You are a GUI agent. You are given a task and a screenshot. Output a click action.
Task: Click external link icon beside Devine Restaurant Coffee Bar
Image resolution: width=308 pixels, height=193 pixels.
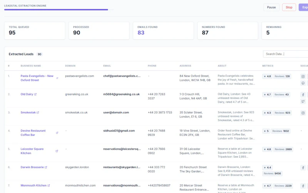57,133
